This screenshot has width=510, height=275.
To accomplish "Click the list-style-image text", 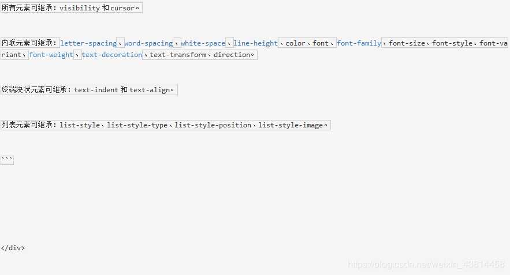I will point(291,125).
